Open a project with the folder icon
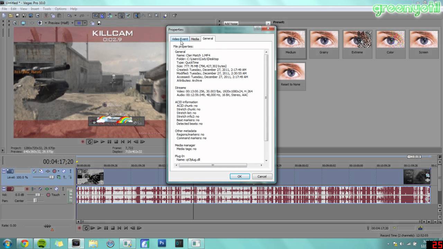443x249 pixels. point(10,16)
